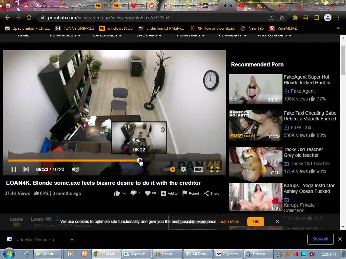Mute the video player volume
Viewport: 346px width, 259px height.
pos(75,169)
